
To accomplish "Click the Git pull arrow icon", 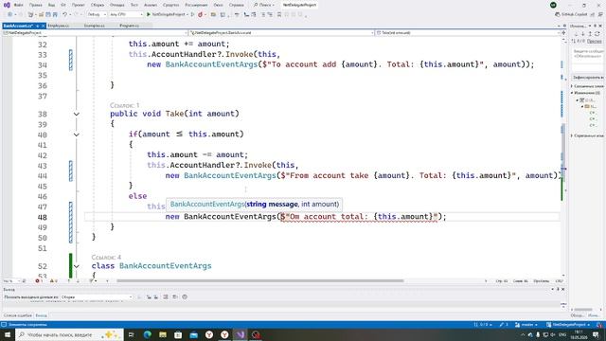I will 583,34.
